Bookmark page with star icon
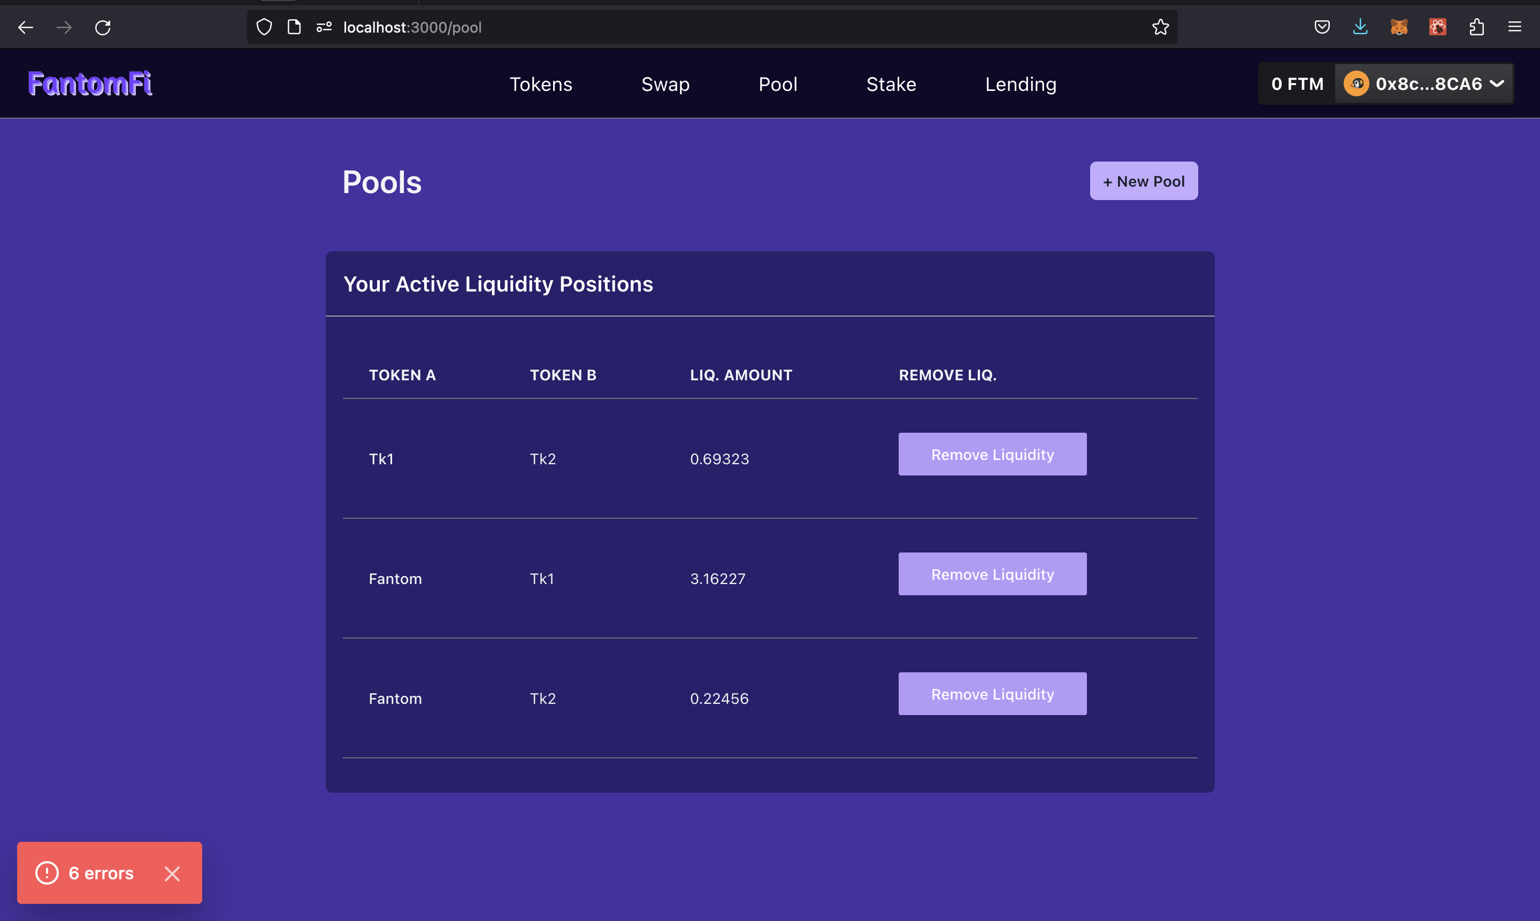Screen dimensions: 1540x921 pos(1160,27)
